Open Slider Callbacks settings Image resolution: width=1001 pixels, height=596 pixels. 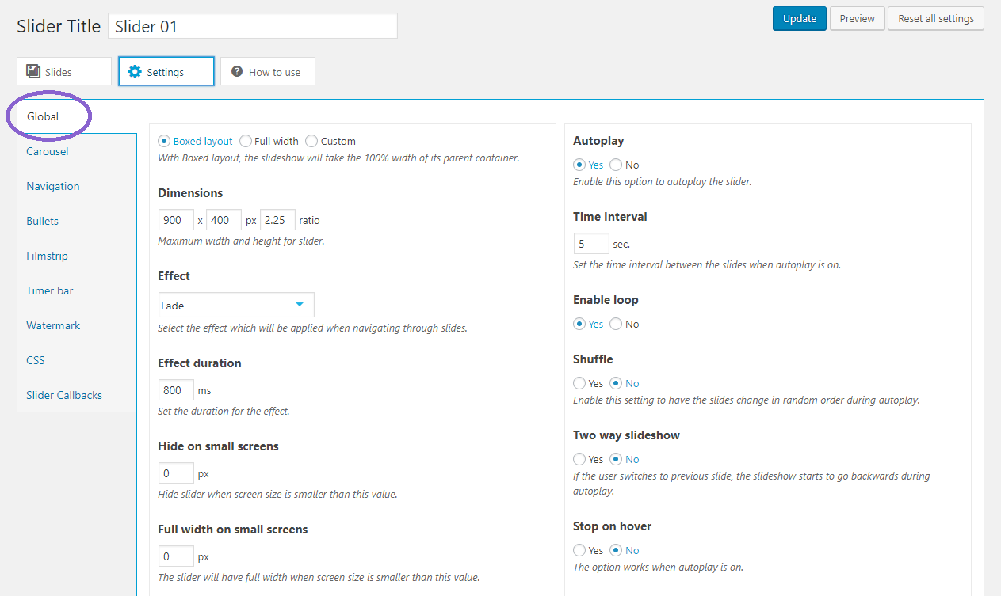point(64,395)
